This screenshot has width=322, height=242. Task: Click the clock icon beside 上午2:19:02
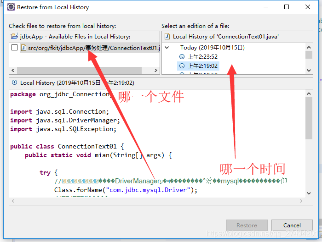point(182,66)
